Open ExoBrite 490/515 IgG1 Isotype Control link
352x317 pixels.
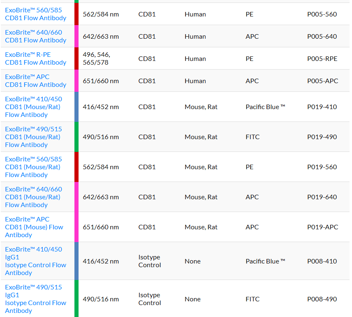pos(35,299)
